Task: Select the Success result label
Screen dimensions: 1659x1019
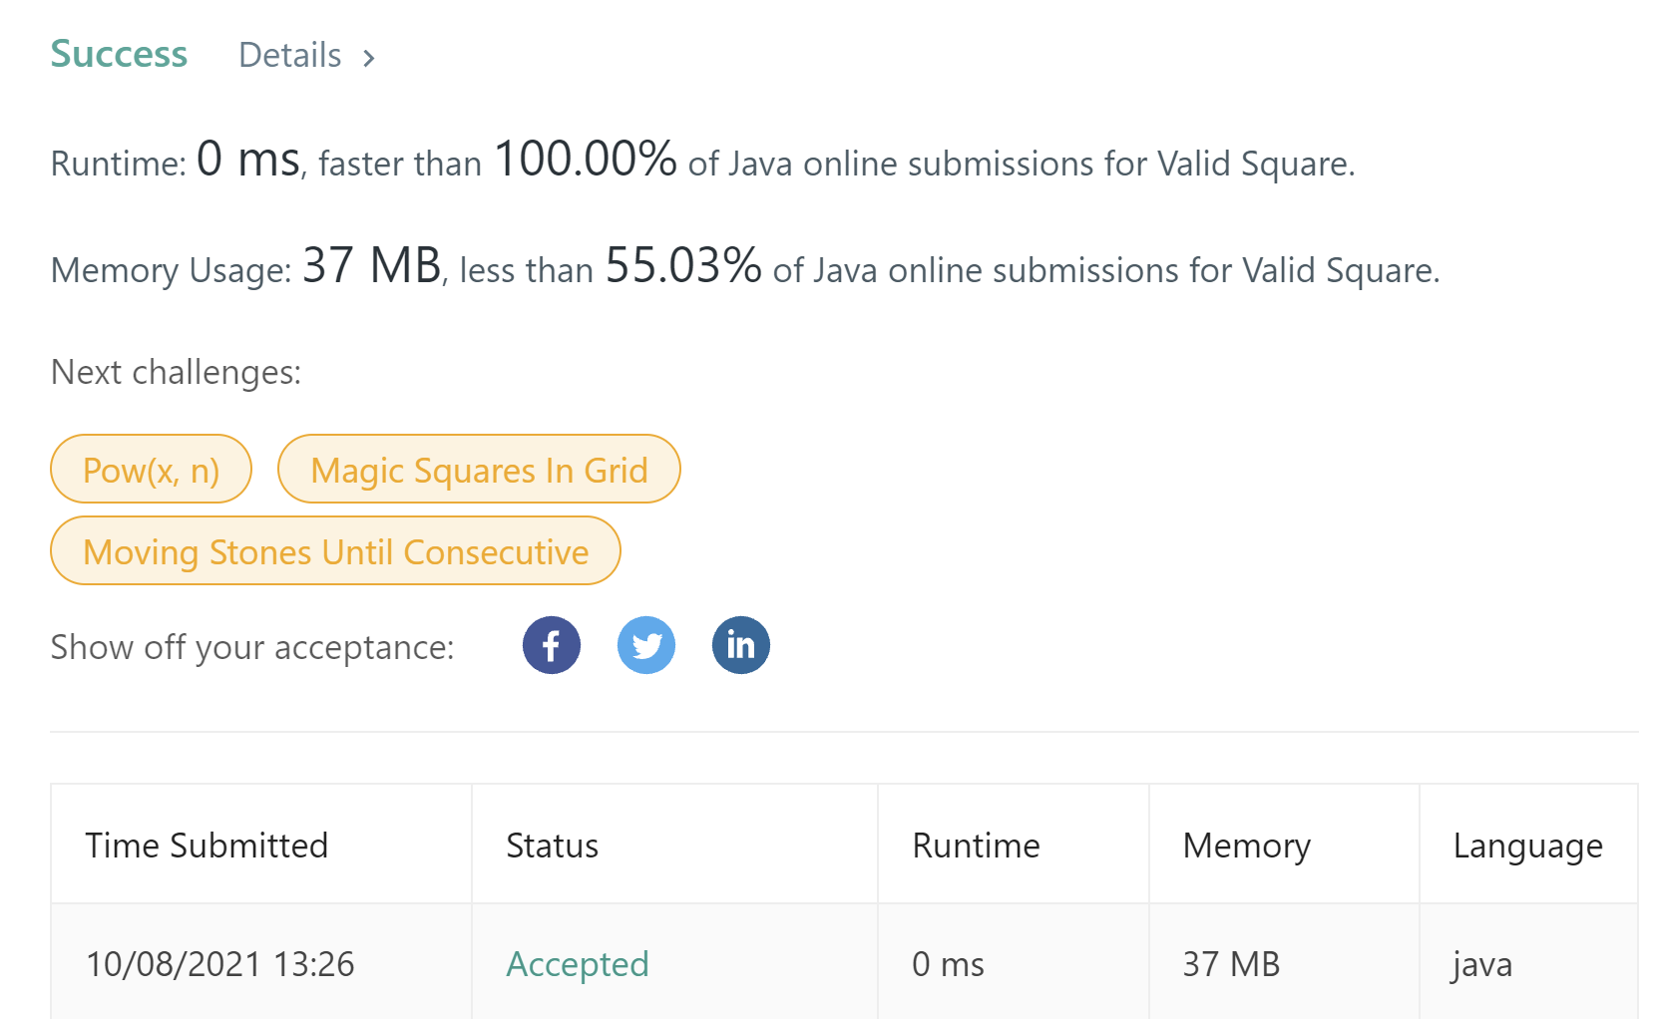Action: tap(119, 54)
